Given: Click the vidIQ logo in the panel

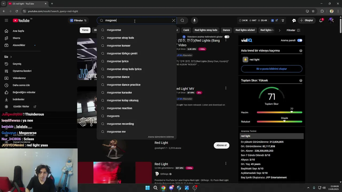Looking at the screenshot, I should (x=246, y=41).
